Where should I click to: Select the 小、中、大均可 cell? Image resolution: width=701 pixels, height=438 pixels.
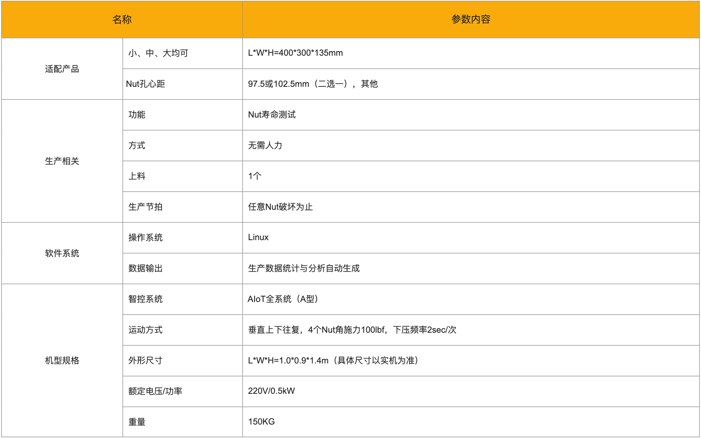click(x=158, y=53)
